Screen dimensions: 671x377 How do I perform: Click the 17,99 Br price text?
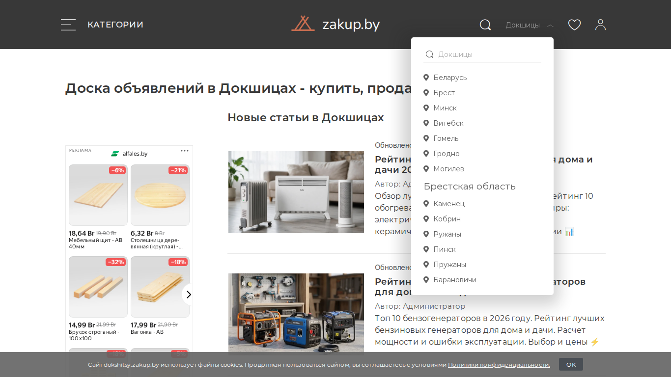(143, 325)
